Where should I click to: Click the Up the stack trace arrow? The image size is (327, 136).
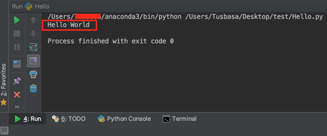click(33, 20)
